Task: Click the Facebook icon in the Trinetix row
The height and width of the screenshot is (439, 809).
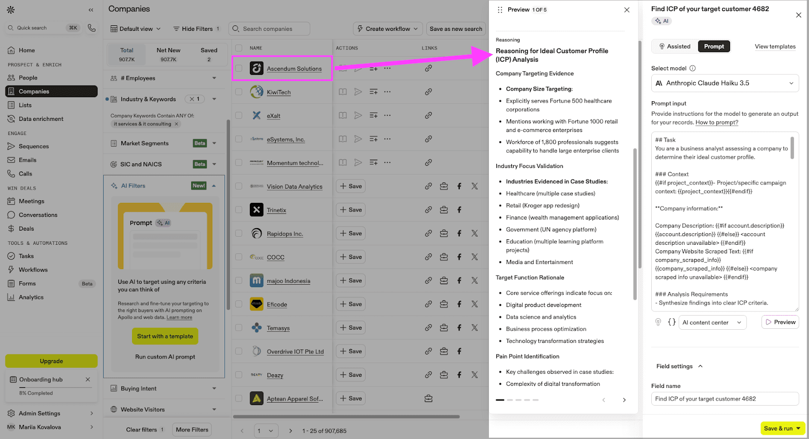Action: click(459, 210)
